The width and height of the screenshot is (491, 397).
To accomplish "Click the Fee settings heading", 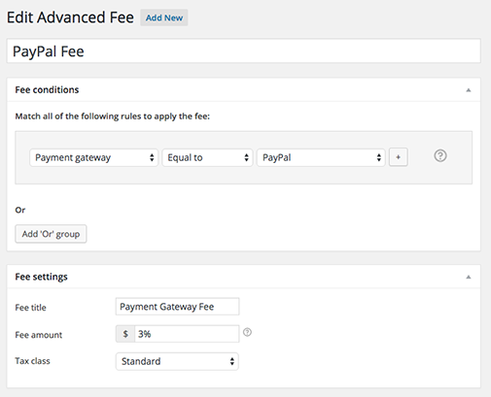I will coord(42,277).
